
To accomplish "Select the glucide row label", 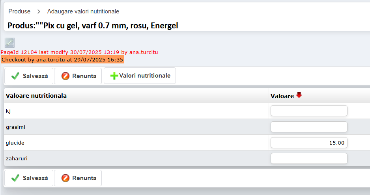I will click(x=15, y=143).
